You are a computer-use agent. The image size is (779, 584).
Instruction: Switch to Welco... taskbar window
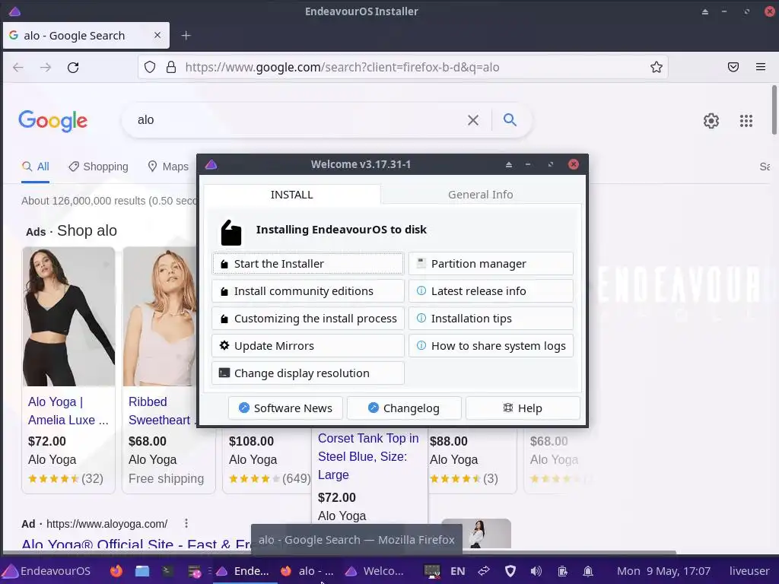[x=375, y=571]
